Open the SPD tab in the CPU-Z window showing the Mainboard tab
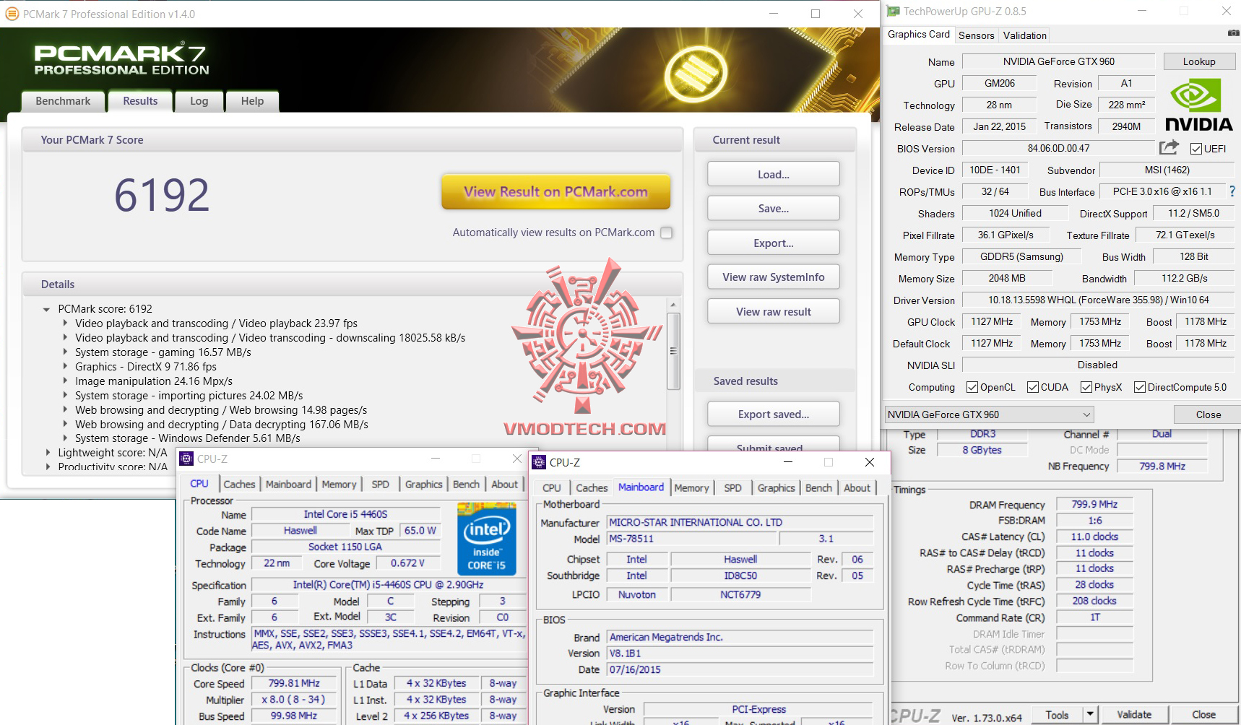This screenshot has width=1241, height=725. click(x=732, y=488)
